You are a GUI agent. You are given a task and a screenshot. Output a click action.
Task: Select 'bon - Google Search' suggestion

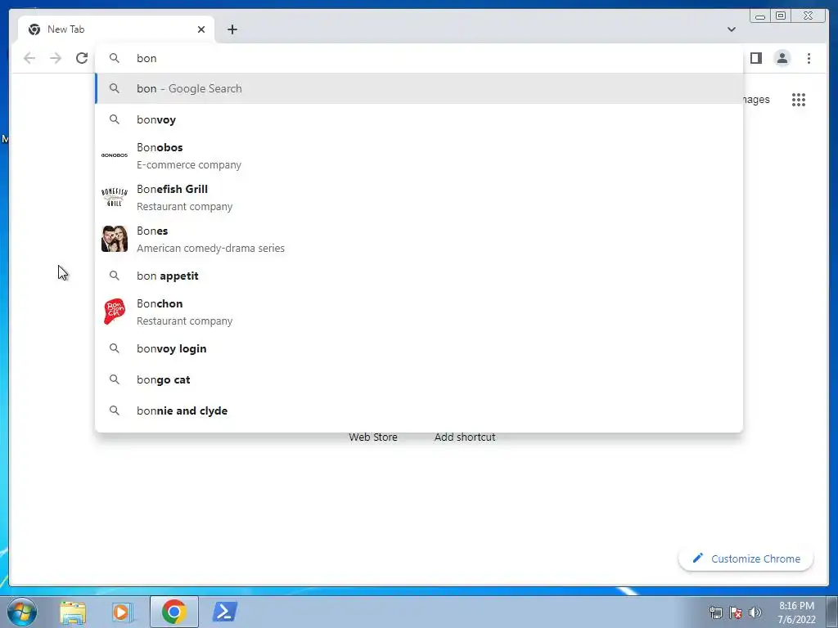pos(418,88)
